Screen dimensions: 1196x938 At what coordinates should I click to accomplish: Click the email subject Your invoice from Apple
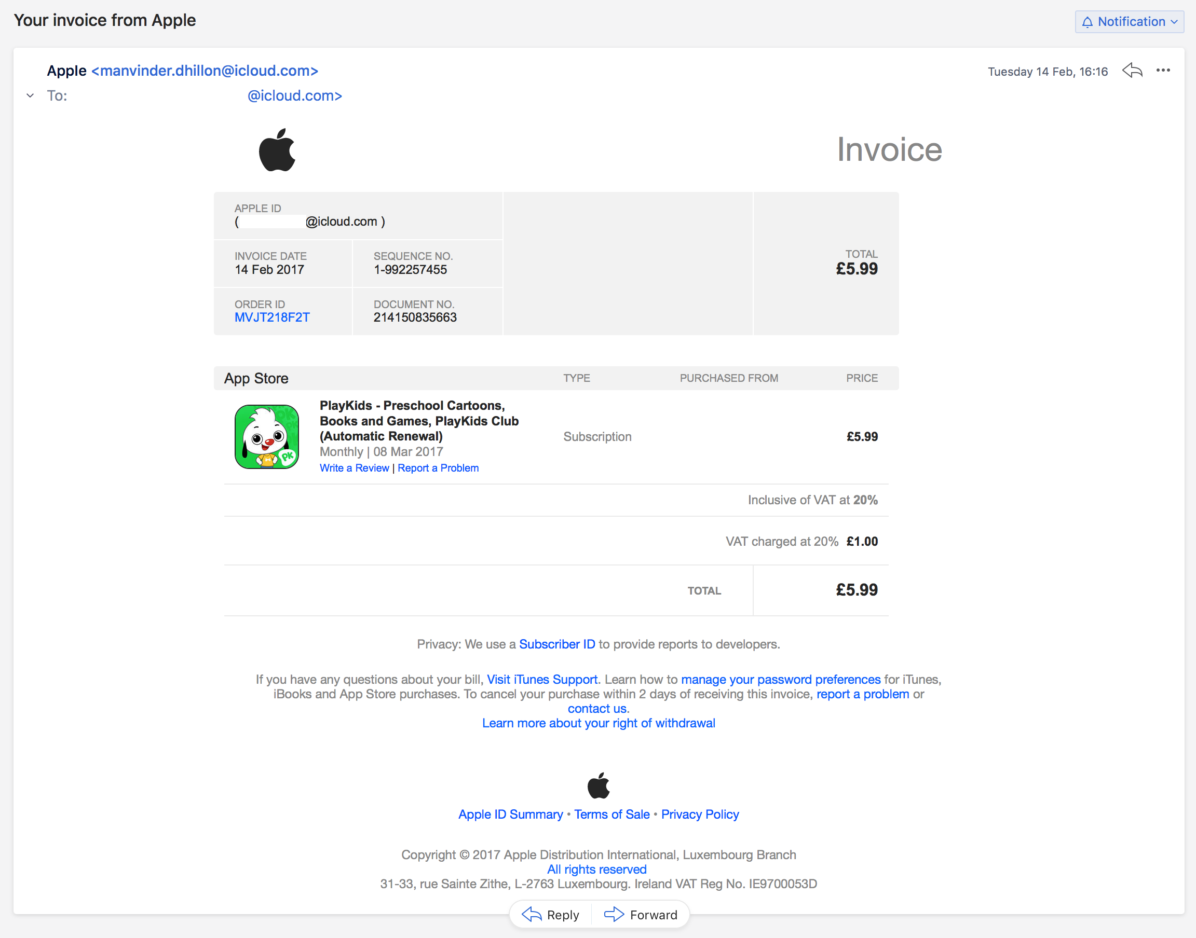(105, 20)
